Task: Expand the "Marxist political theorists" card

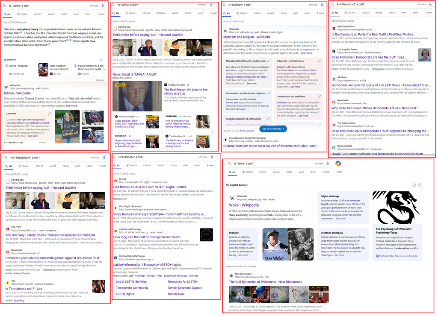Action: pyautogui.click(x=269, y=61)
